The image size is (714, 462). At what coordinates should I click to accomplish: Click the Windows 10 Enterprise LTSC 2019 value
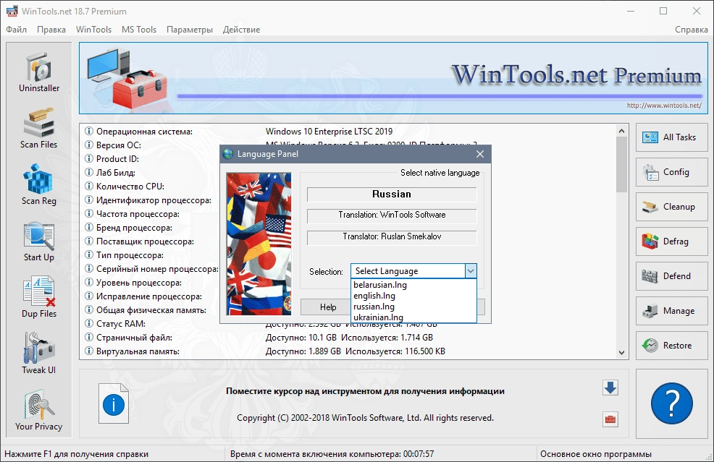coord(329,132)
